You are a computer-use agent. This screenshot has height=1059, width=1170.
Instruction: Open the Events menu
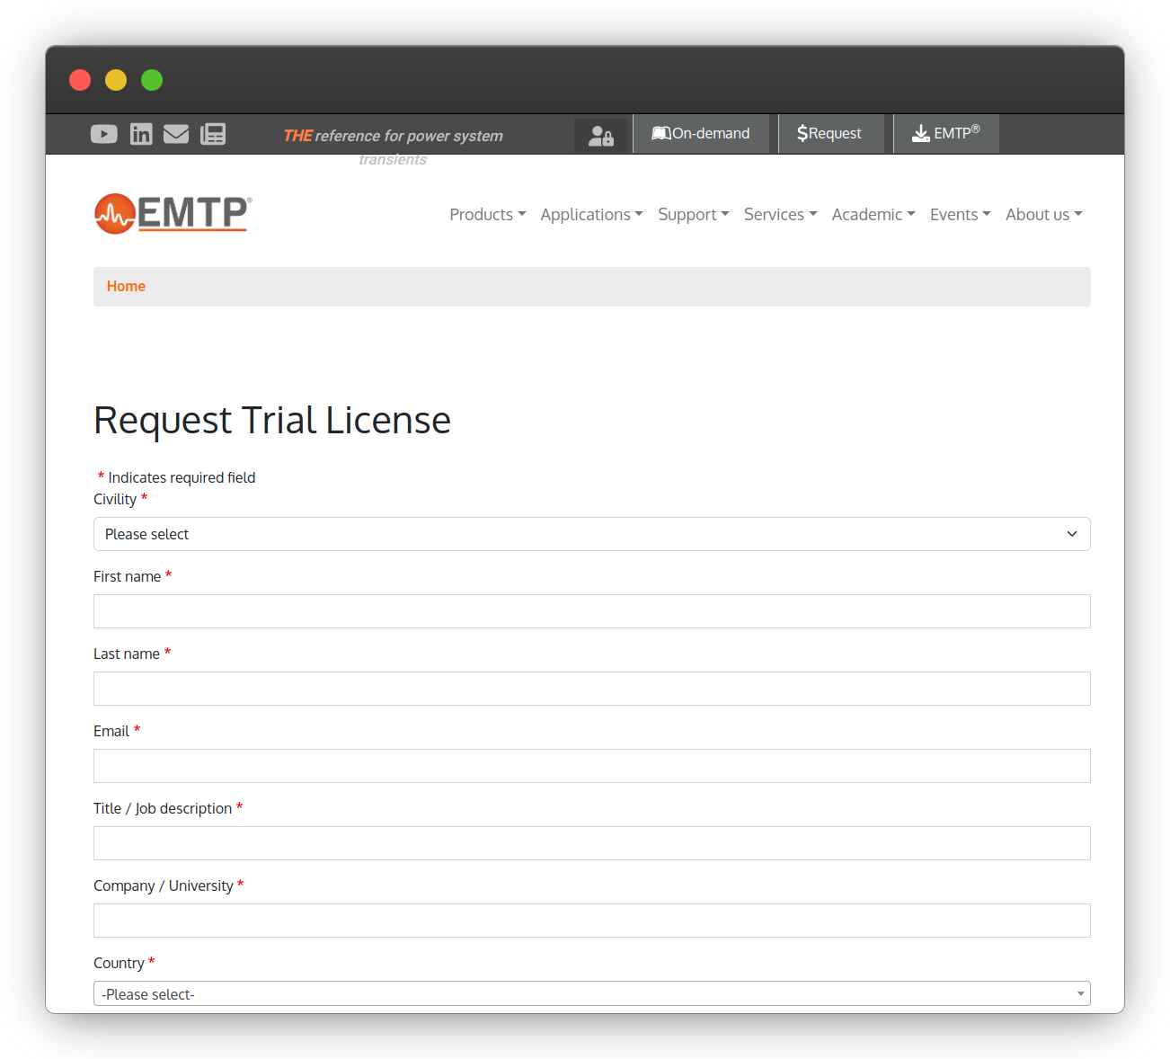(961, 214)
